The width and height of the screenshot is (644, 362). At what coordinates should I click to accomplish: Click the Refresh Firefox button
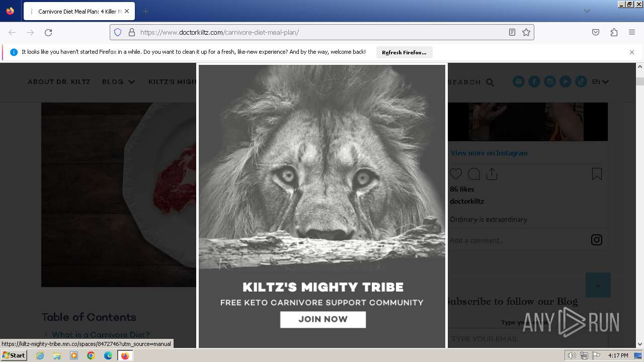coord(404,52)
